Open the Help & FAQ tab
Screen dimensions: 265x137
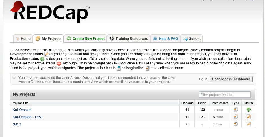165,39
